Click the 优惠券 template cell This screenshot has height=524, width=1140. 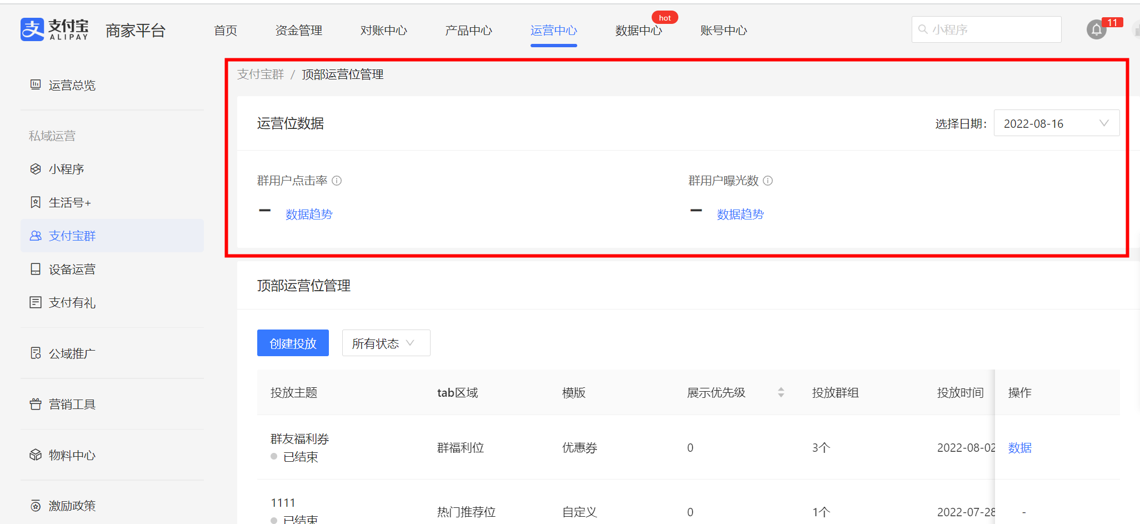(x=579, y=448)
